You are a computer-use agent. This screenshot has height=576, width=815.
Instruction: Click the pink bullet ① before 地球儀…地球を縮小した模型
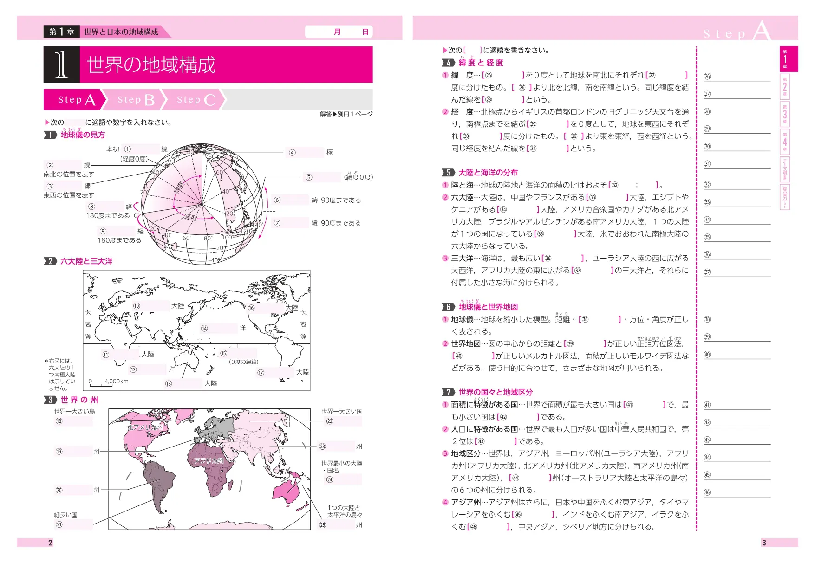pyautogui.click(x=445, y=319)
